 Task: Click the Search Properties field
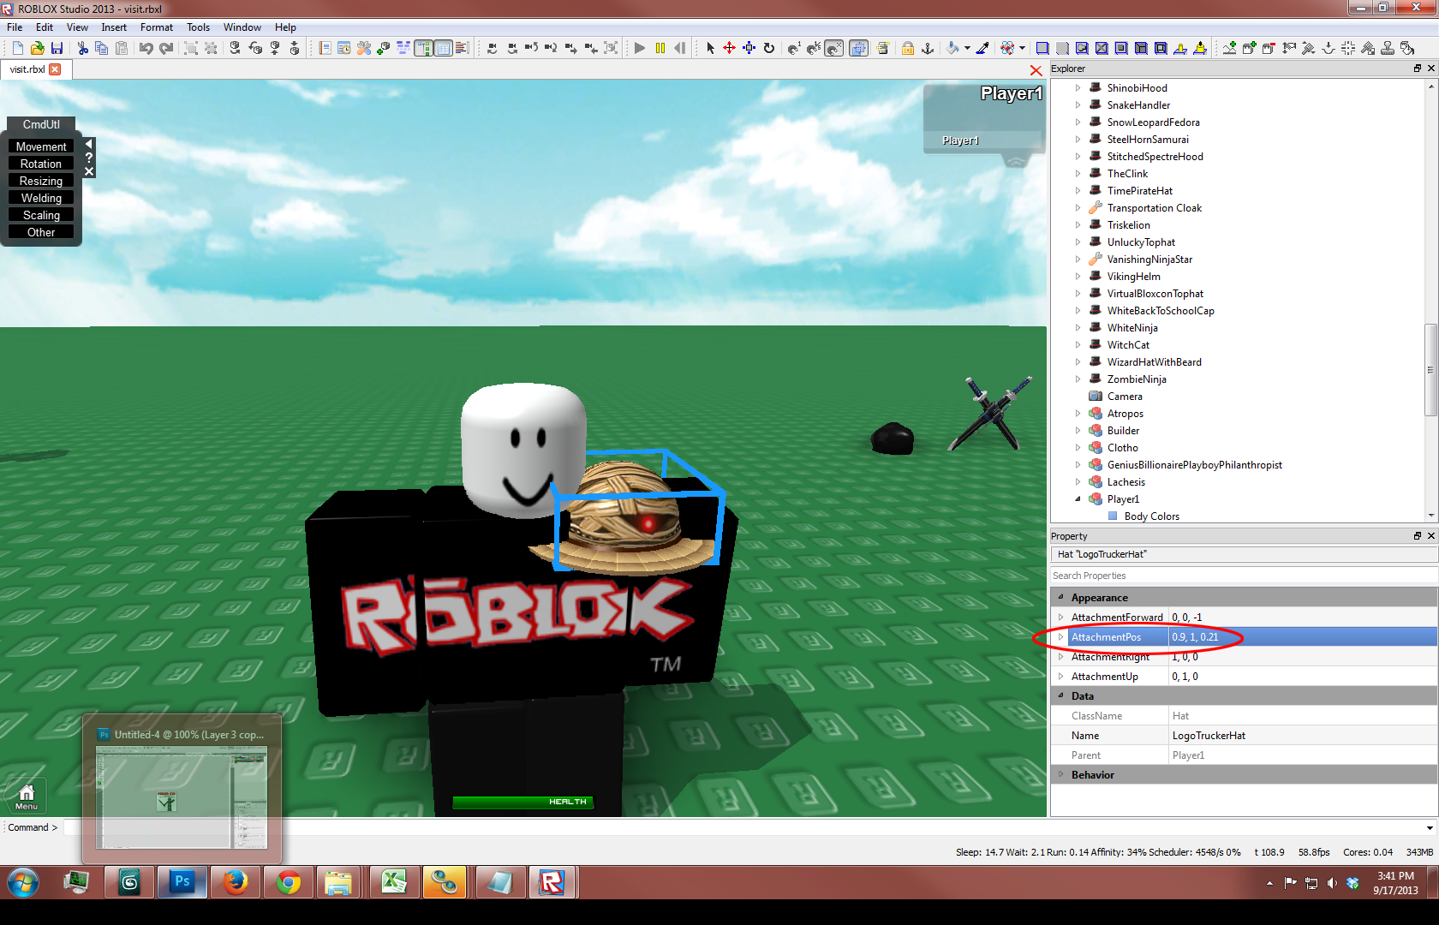[1244, 576]
